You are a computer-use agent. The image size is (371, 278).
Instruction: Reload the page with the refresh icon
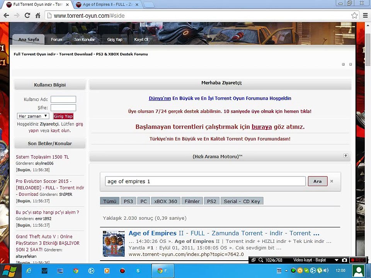(27, 15)
